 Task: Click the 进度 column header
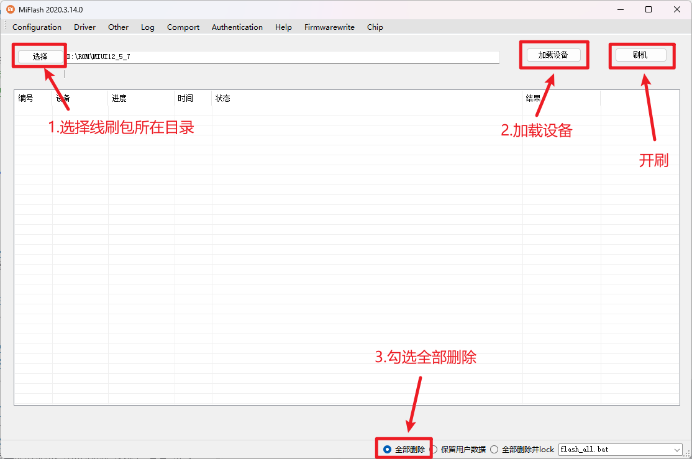pyautogui.click(x=119, y=98)
